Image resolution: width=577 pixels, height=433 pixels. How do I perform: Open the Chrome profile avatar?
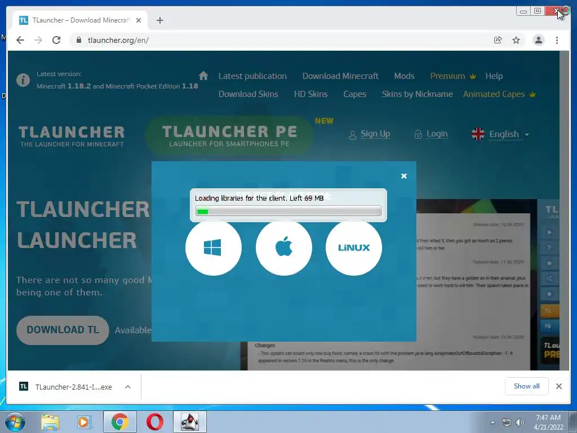tap(538, 40)
